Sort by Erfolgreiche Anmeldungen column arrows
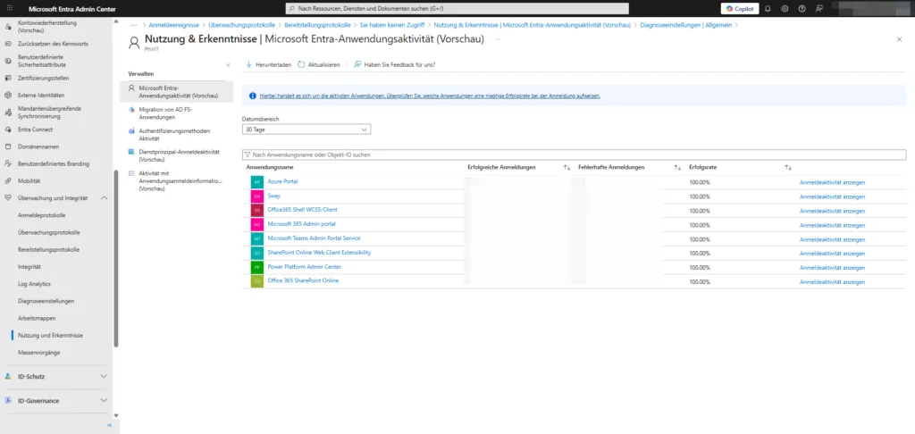The width and height of the screenshot is (915, 434). (567, 168)
